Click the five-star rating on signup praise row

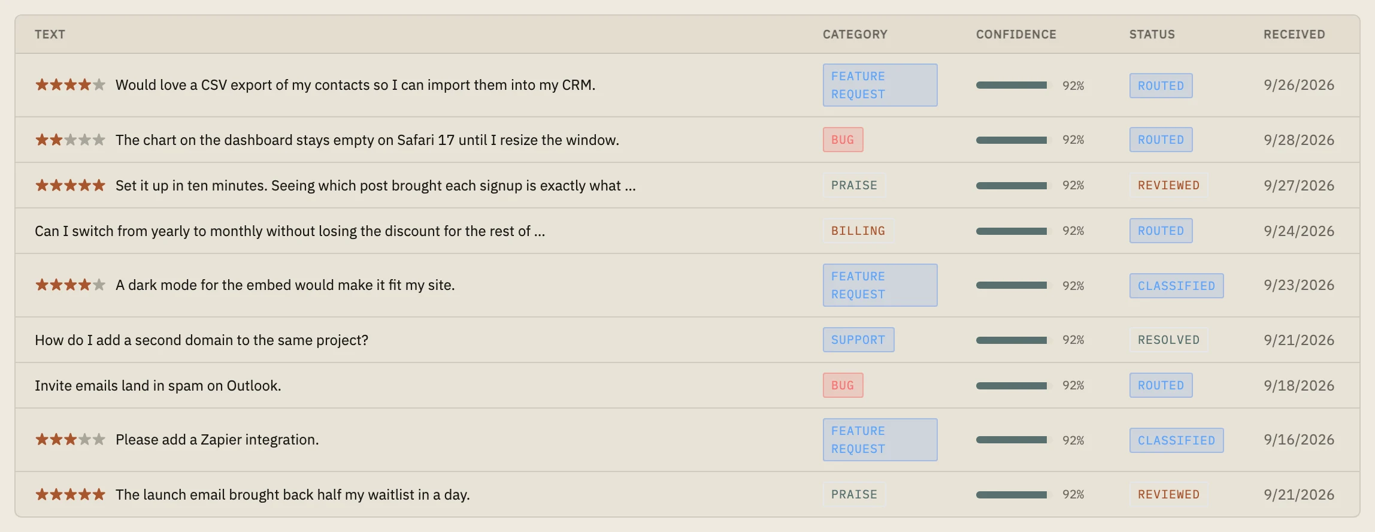(x=70, y=185)
